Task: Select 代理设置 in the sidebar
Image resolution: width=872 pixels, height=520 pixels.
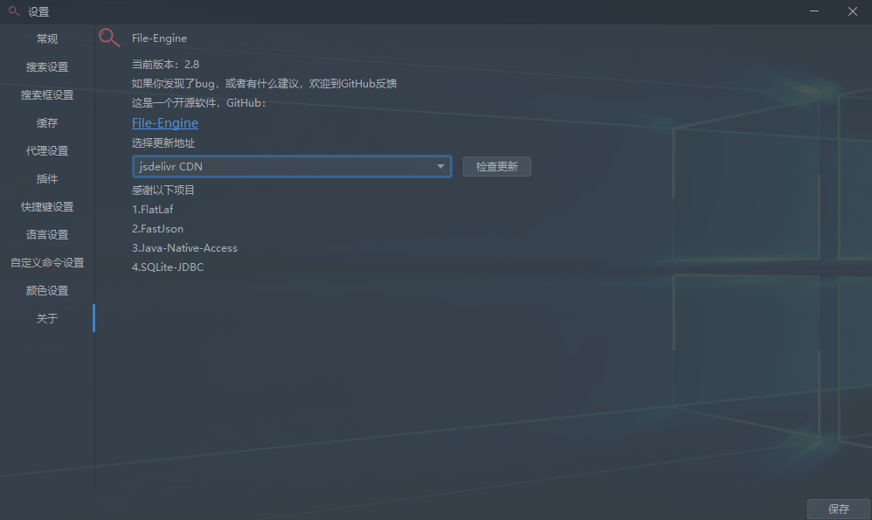Action: 46,150
